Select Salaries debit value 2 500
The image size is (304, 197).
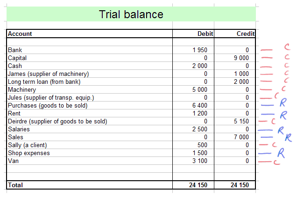point(193,129)
